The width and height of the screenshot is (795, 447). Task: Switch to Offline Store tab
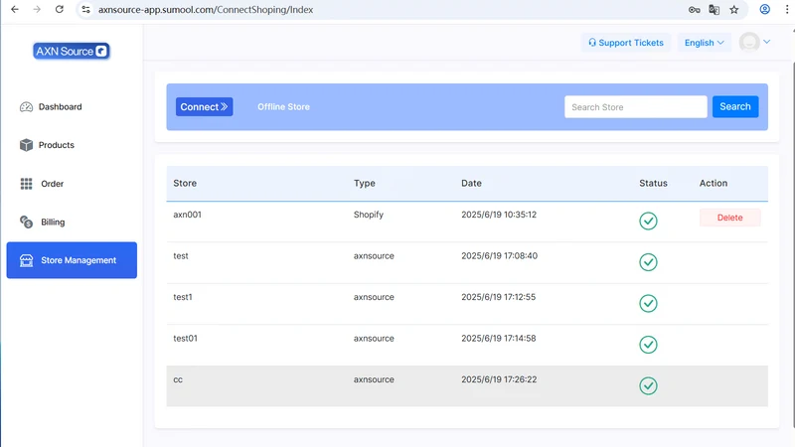pos(283,107)
